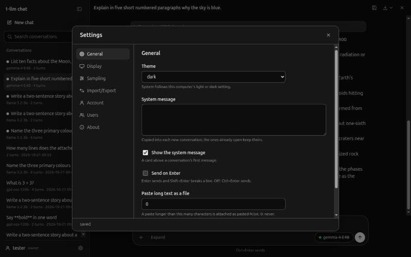
Task: Click the scroll-up arrow in the settings panel
Action: [x=336, y=47]
